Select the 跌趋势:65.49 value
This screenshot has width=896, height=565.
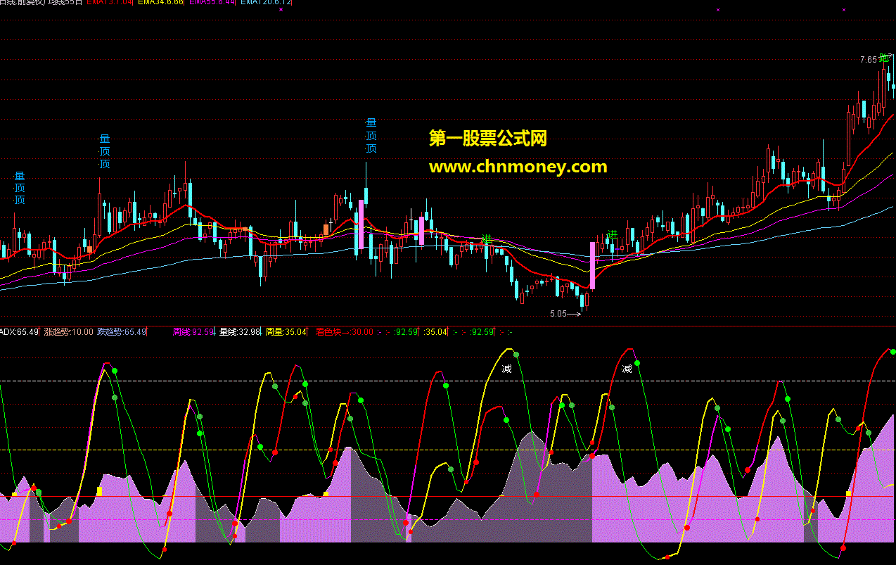[122, 331]
